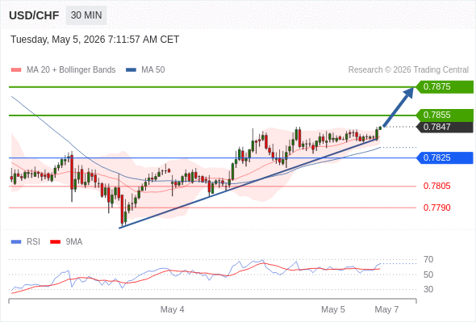Click the May 5 date marker

point(333,309)
